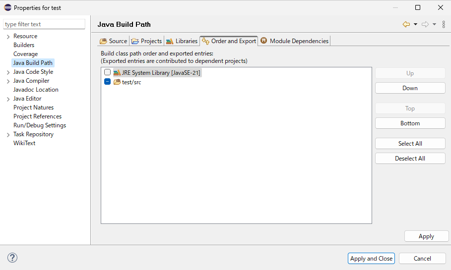
Task: Select the Java Compiler label
Action: pyautogui.click(x=31, y=81)
